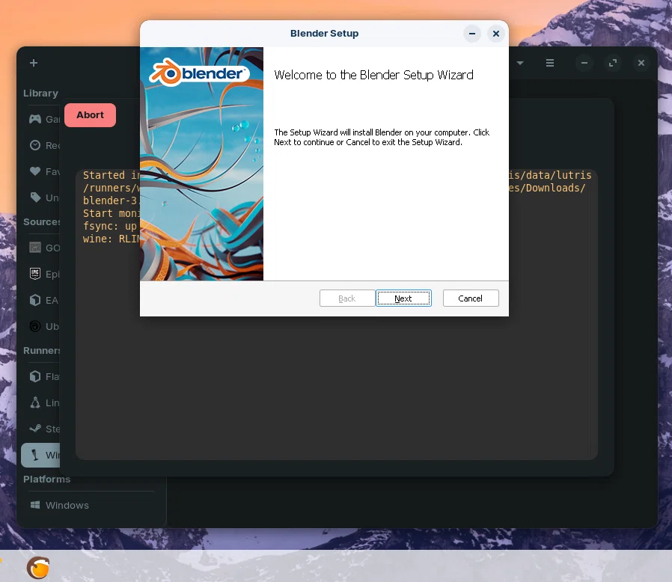Image resolution: width=672 pixels, height=582 pixels.
Task: Select the Wine runner item in Lutris
Action: [x=40, y=455]
